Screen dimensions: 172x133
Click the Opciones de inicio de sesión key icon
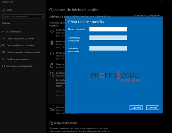click(4, 45)
